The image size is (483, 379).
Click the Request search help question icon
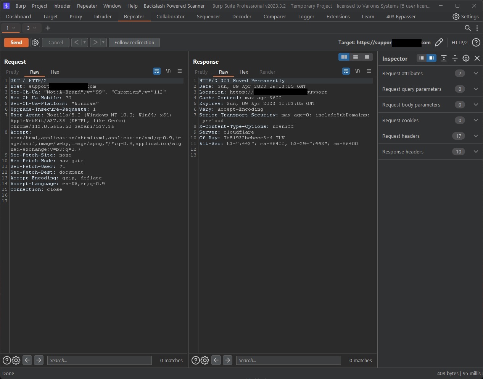pos(6,360)
